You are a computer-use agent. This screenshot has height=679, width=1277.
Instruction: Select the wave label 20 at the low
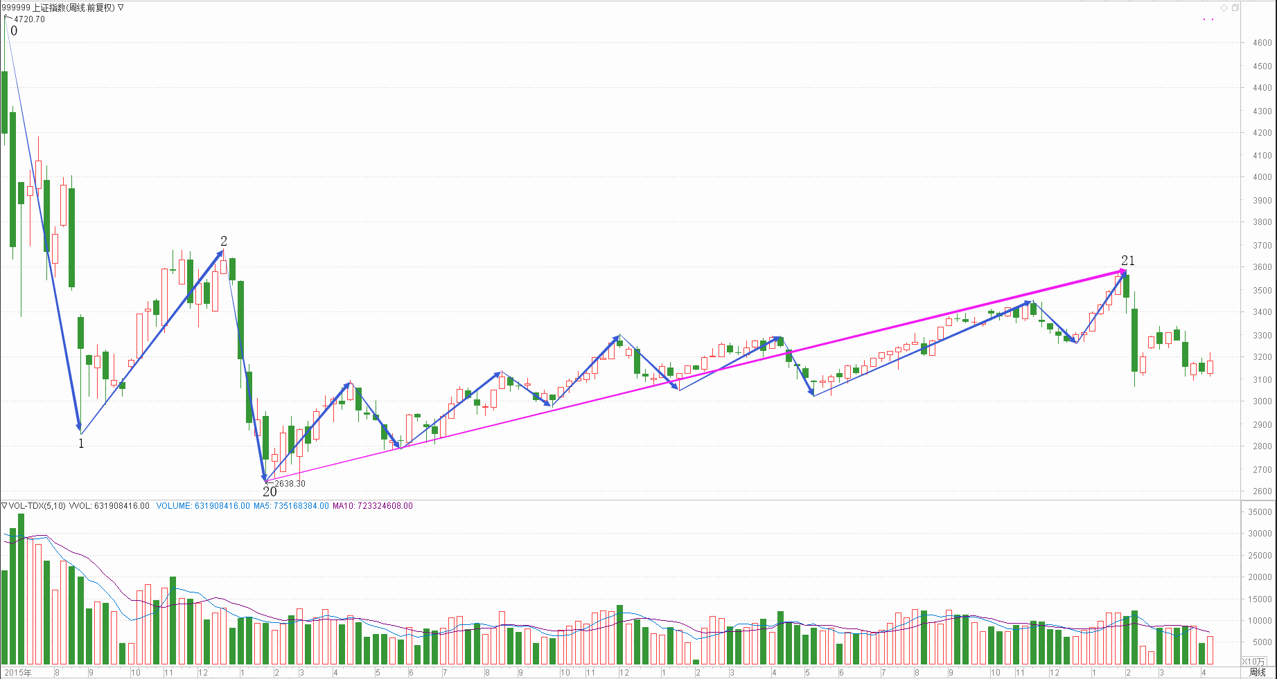point(270,492)
